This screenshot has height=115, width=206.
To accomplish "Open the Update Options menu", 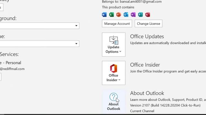I will pyautogui.click(x=114, y=45).
